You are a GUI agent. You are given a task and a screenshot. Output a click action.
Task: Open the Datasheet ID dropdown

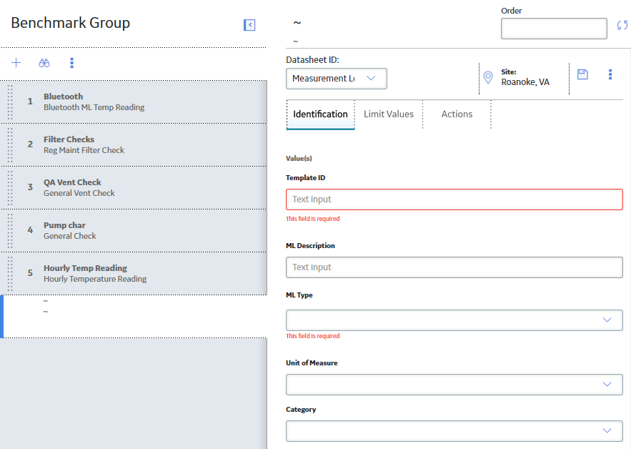337,79
